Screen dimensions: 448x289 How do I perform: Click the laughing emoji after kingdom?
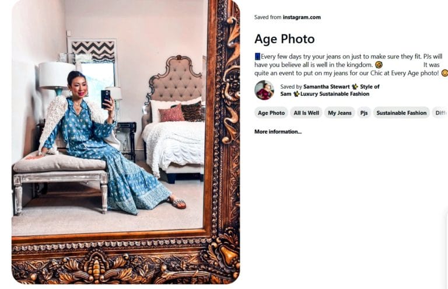(379, 65)
